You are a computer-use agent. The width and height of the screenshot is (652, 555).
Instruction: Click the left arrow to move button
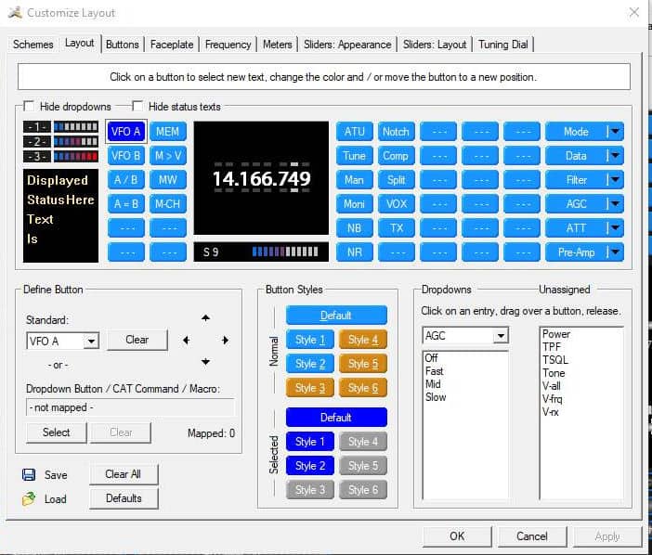point(187,341)
